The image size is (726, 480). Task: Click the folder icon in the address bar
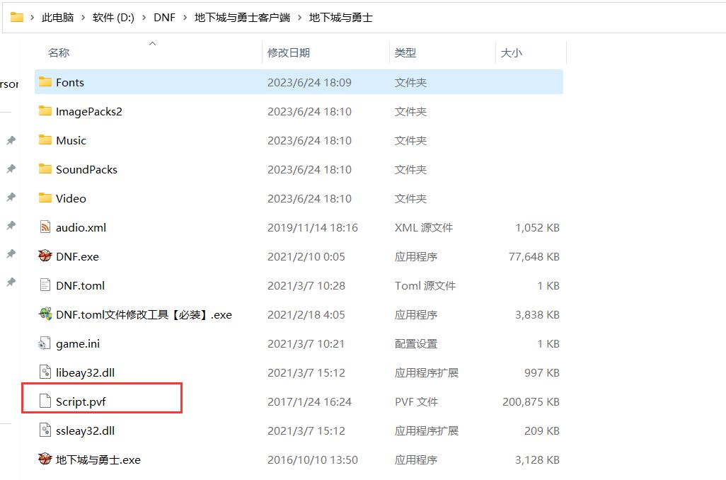tap(15, 16)
